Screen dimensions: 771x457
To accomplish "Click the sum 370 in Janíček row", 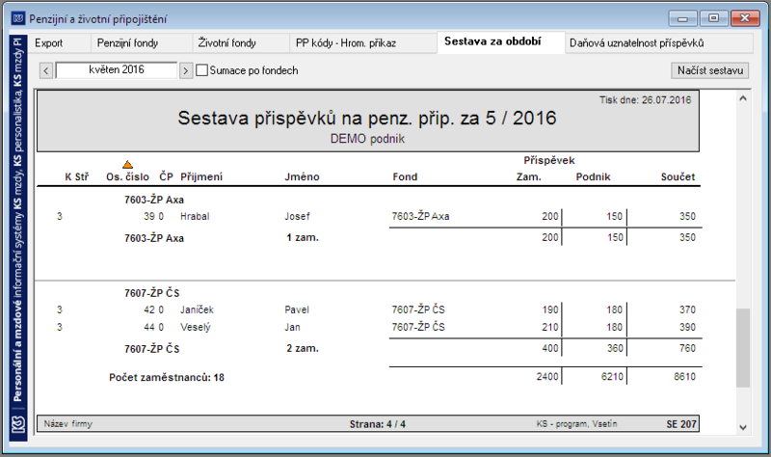I will [687, 309].
